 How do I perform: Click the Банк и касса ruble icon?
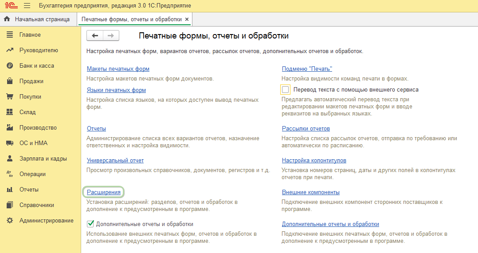pyautogui.click(x=10, y=65)
